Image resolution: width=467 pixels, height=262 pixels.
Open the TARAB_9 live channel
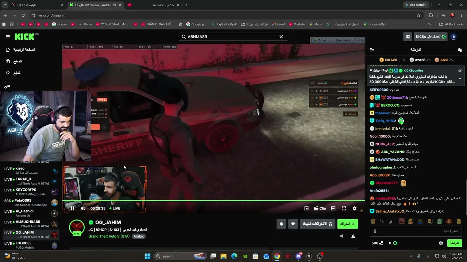click(31, 181)
